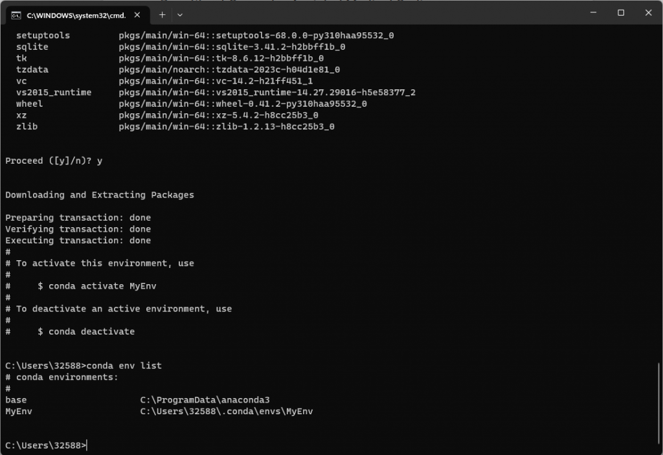Screen dimensions: 663x455
Task: Click the 'Proceed ([y]/n)? y' line
Action: click(x=54, y=161)
